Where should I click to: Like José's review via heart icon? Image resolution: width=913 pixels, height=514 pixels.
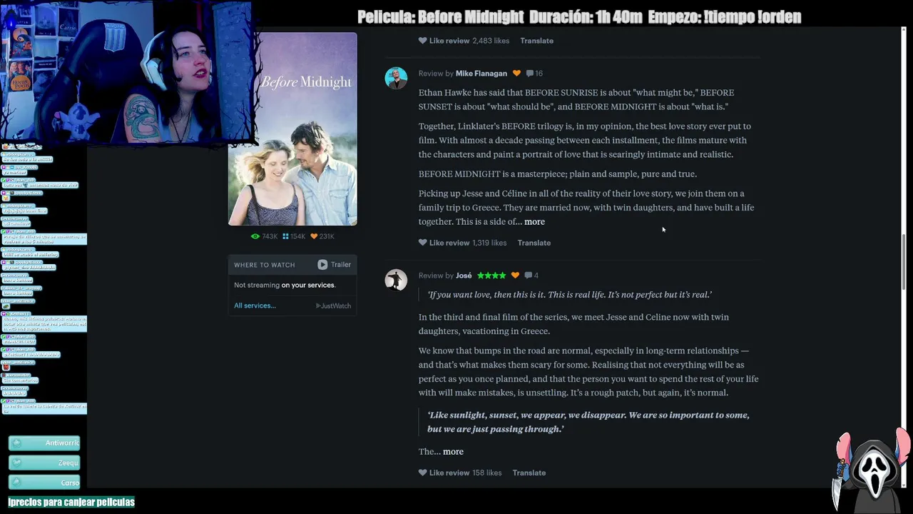click(422, 473)
